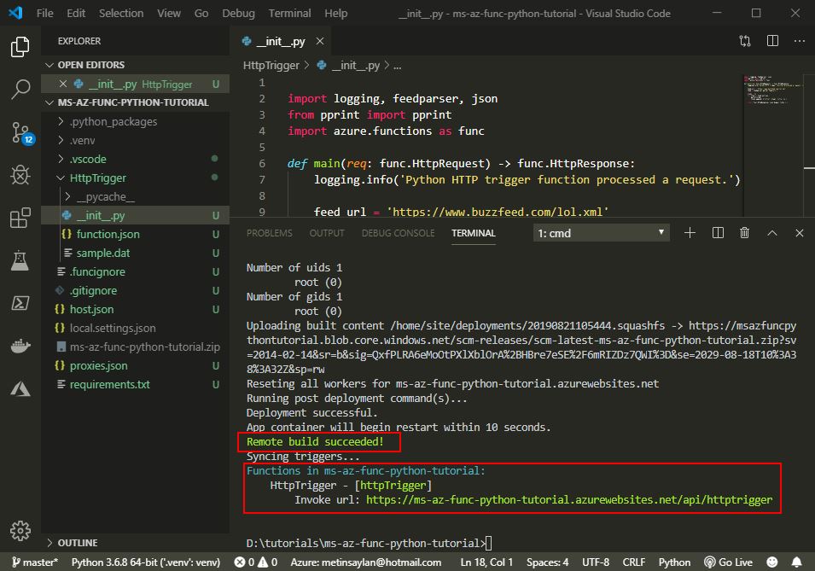
Task: Collapse the MS-AZ-FUNC-PYTHON-TUTORIAL folder section
Action: pyautogui.click(x=135, y=102)
